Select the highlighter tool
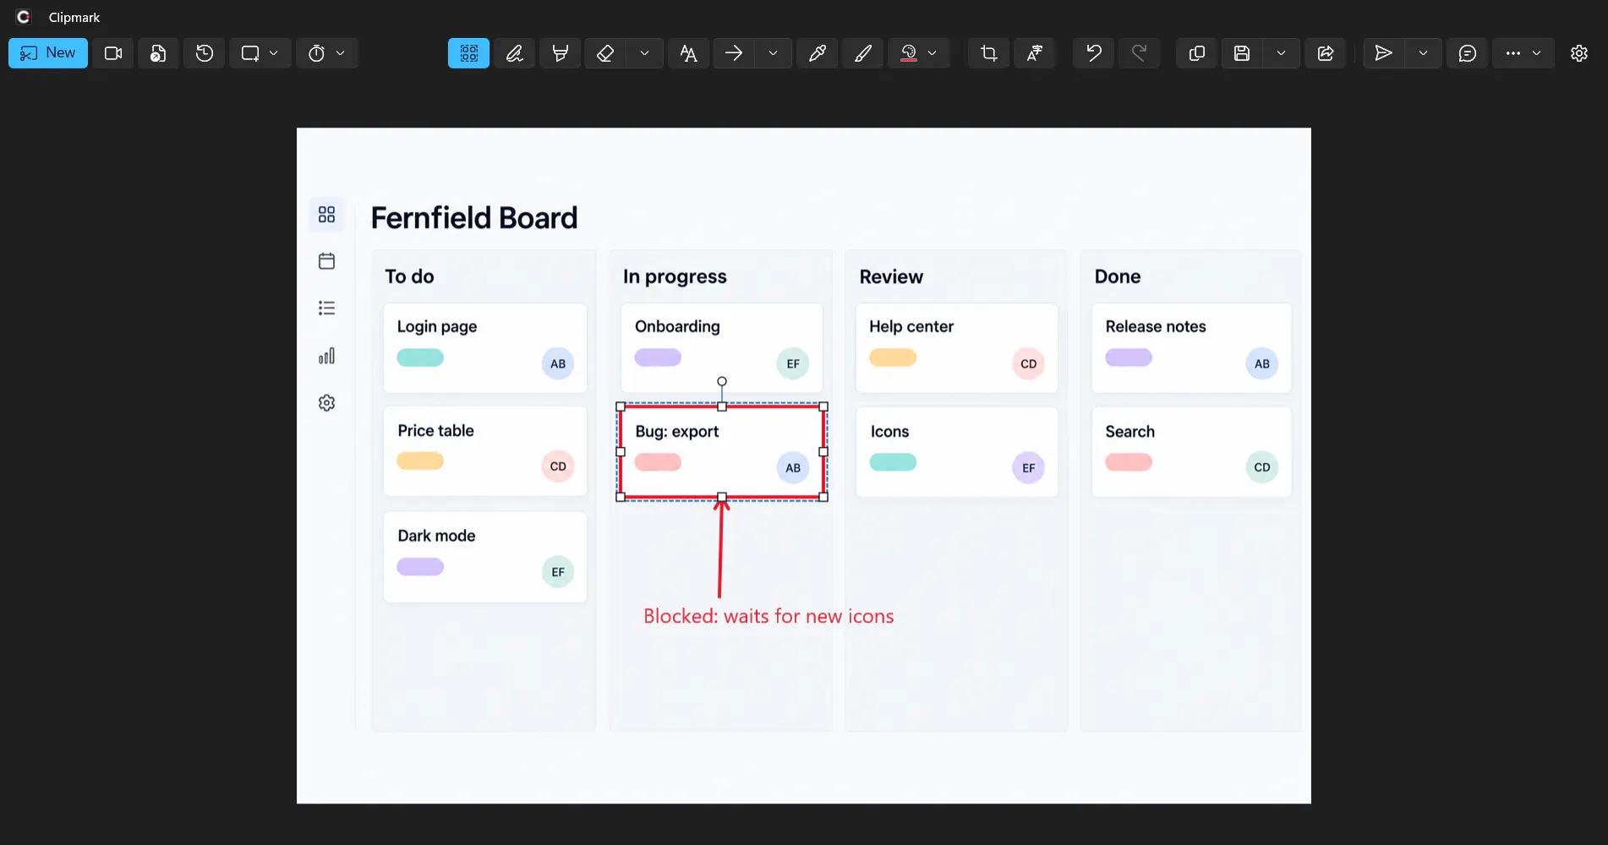The height and width of the screenshot is (845, 1608). pyautogui.click(x=560, y=53)
